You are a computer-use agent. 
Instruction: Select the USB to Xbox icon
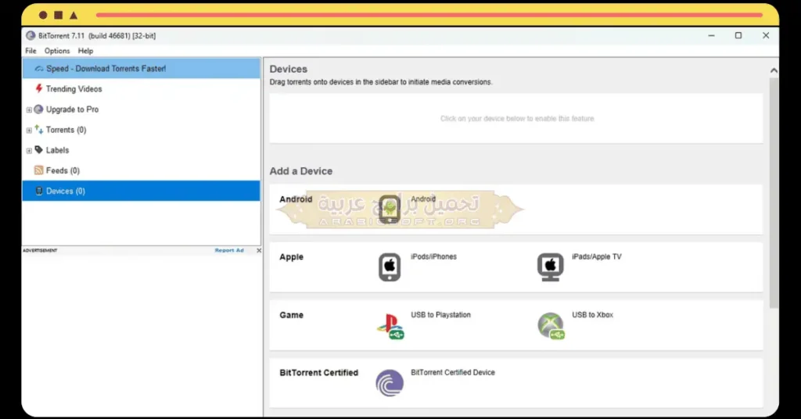click(551, 326)
